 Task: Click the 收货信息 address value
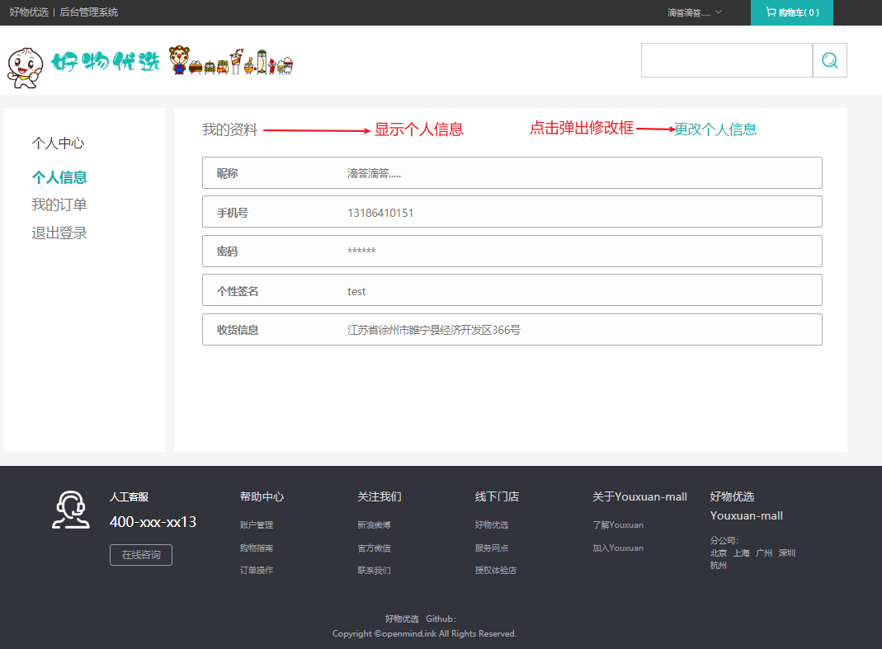point(434,330)
